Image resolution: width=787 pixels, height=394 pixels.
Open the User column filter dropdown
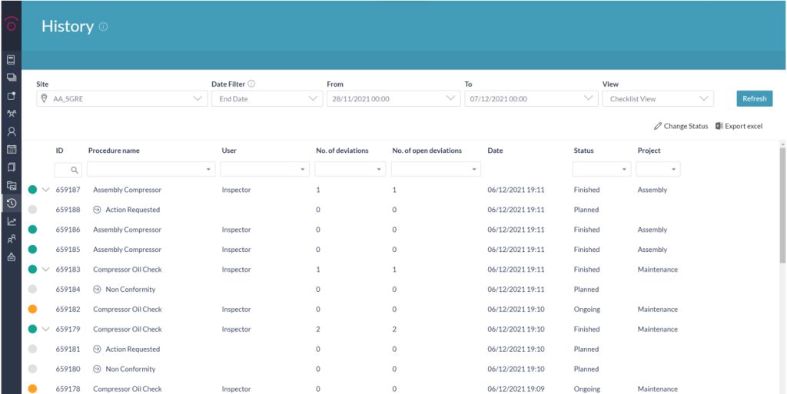click(x=265, y=170)
